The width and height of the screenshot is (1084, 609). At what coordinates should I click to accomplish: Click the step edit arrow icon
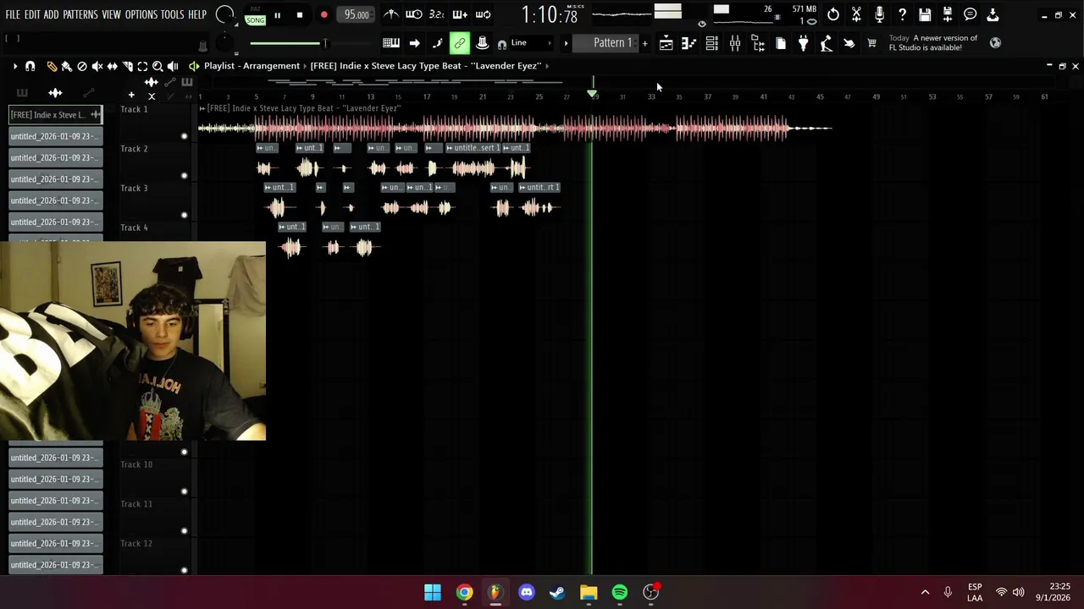click(x=414, y=43)
